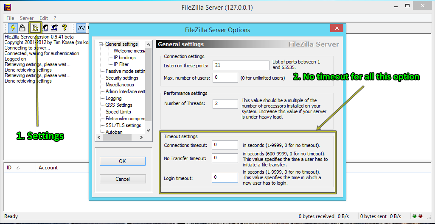Select Logging in the options tree
Image resolution: width=435 pixels, height=224 pixels.
coord(113,98)
